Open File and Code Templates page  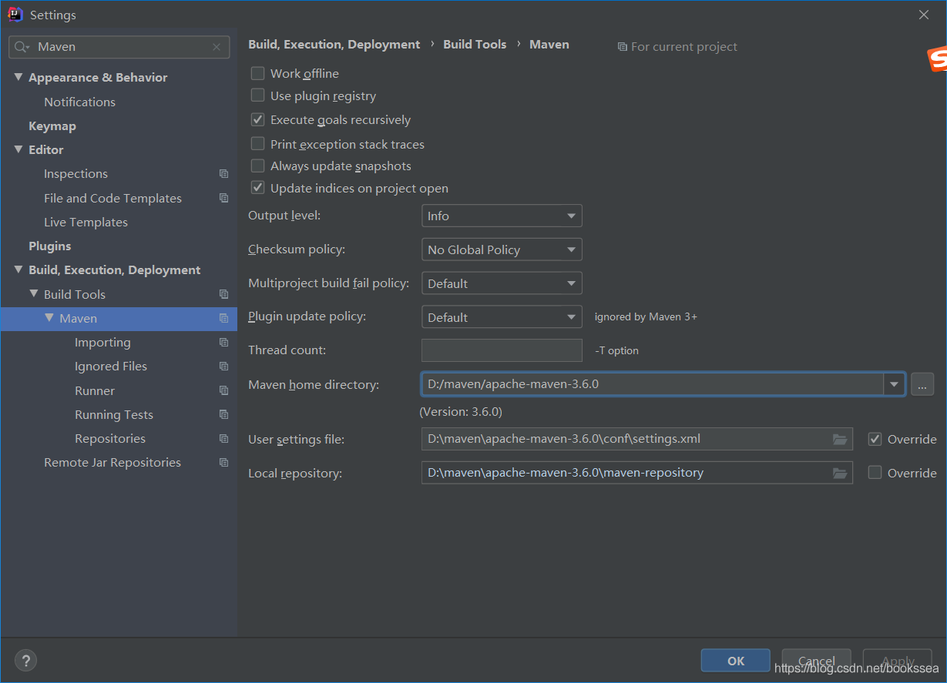pos(112,198)
